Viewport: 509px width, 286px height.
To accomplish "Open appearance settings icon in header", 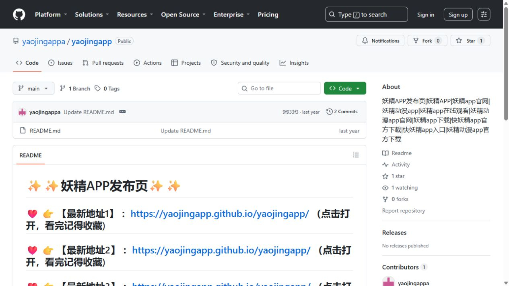I will coord(484,14).
